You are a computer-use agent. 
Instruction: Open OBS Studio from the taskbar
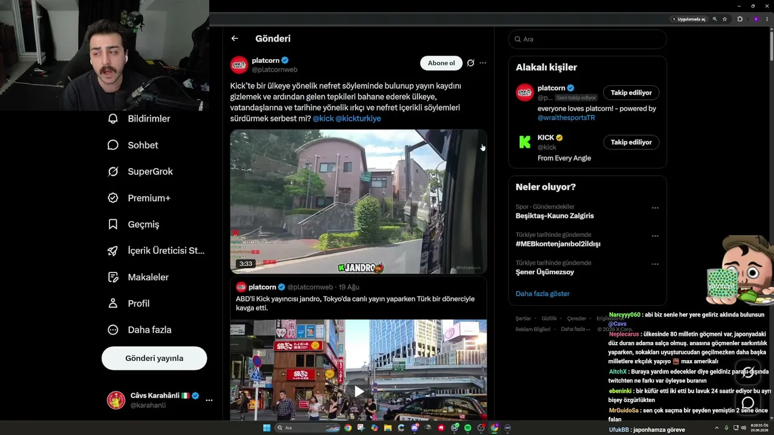(x=481, y=428)
